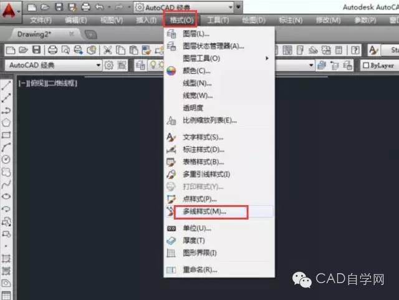
Task: Select the Spline tool
Action: tap(6, 184)
